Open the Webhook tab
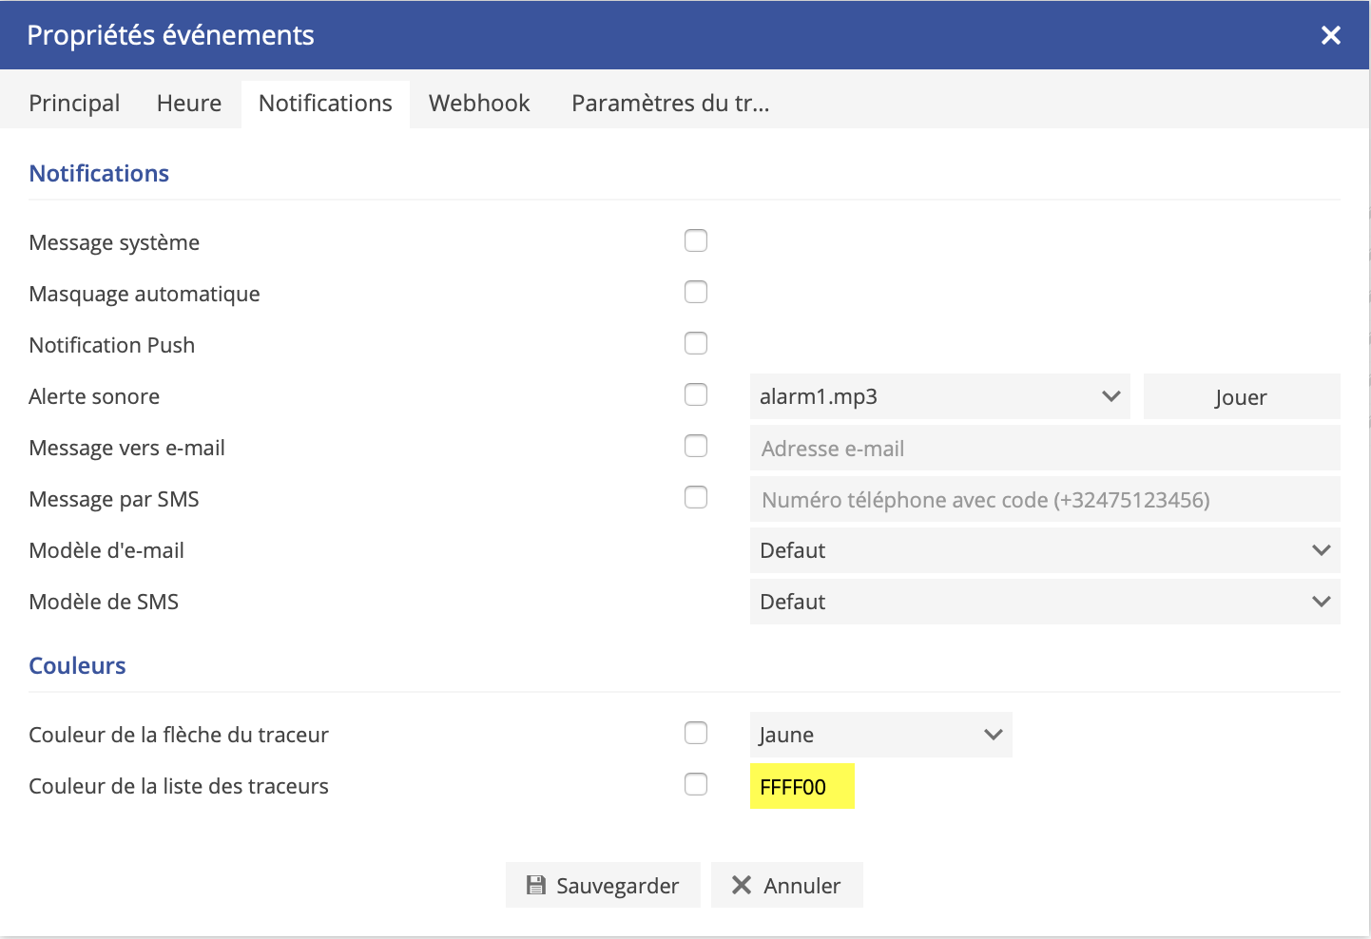 pos(479,103)
